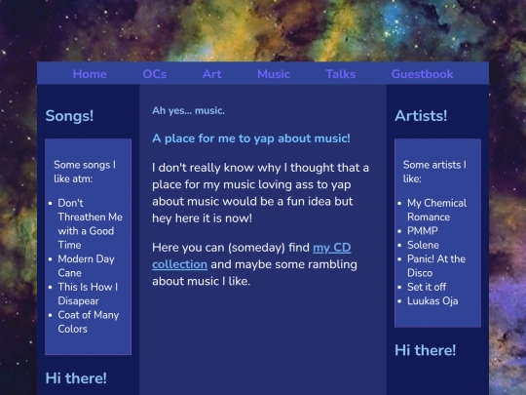Click song 'Modern Day Cane'
The image size is (526, 395).
point(86,265)
